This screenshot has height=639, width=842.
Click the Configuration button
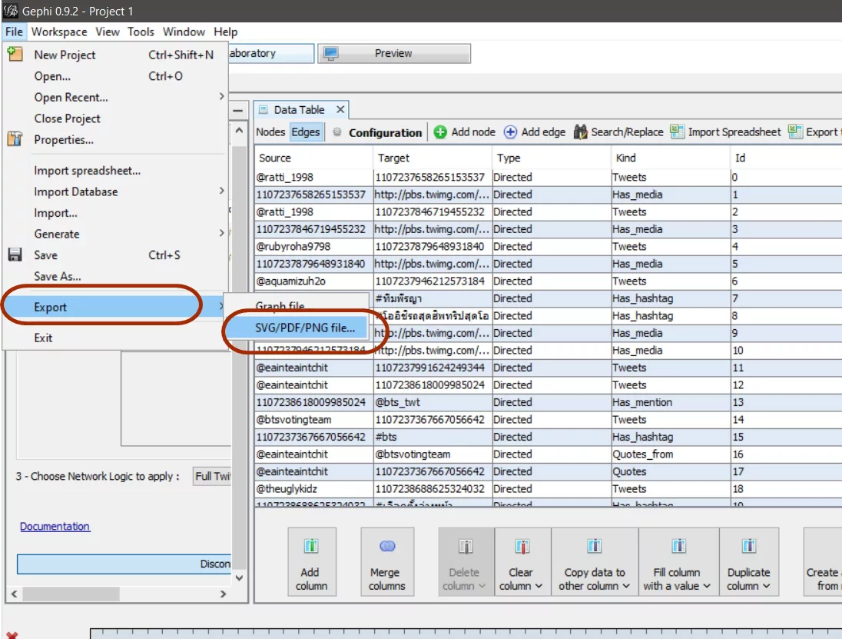(385, 132)
